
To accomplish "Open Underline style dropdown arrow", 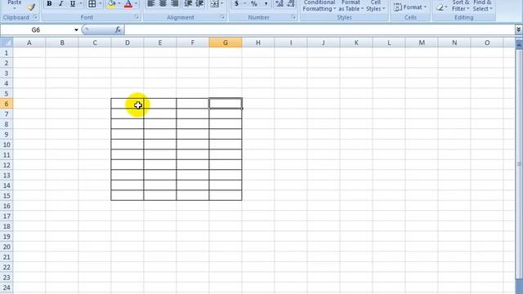I will tap(81, 3).
